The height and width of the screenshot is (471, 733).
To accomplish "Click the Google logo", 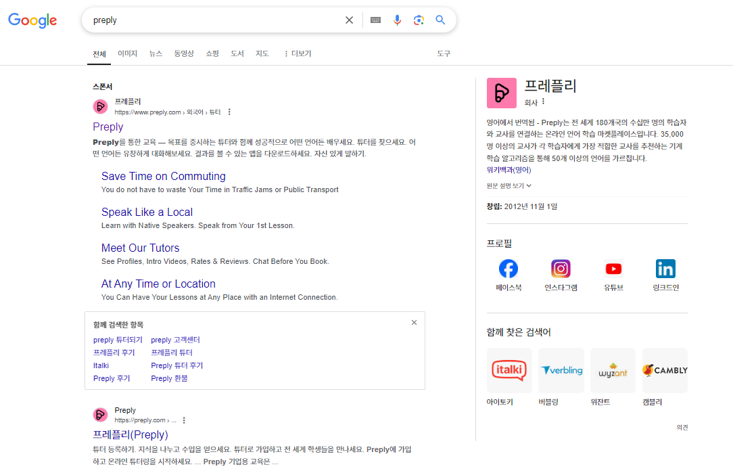I will tap(32, 20).
